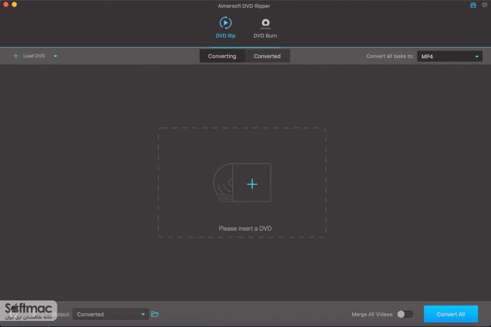
Task: Click the Load DVD plus icon
Action: coord(16,56)
